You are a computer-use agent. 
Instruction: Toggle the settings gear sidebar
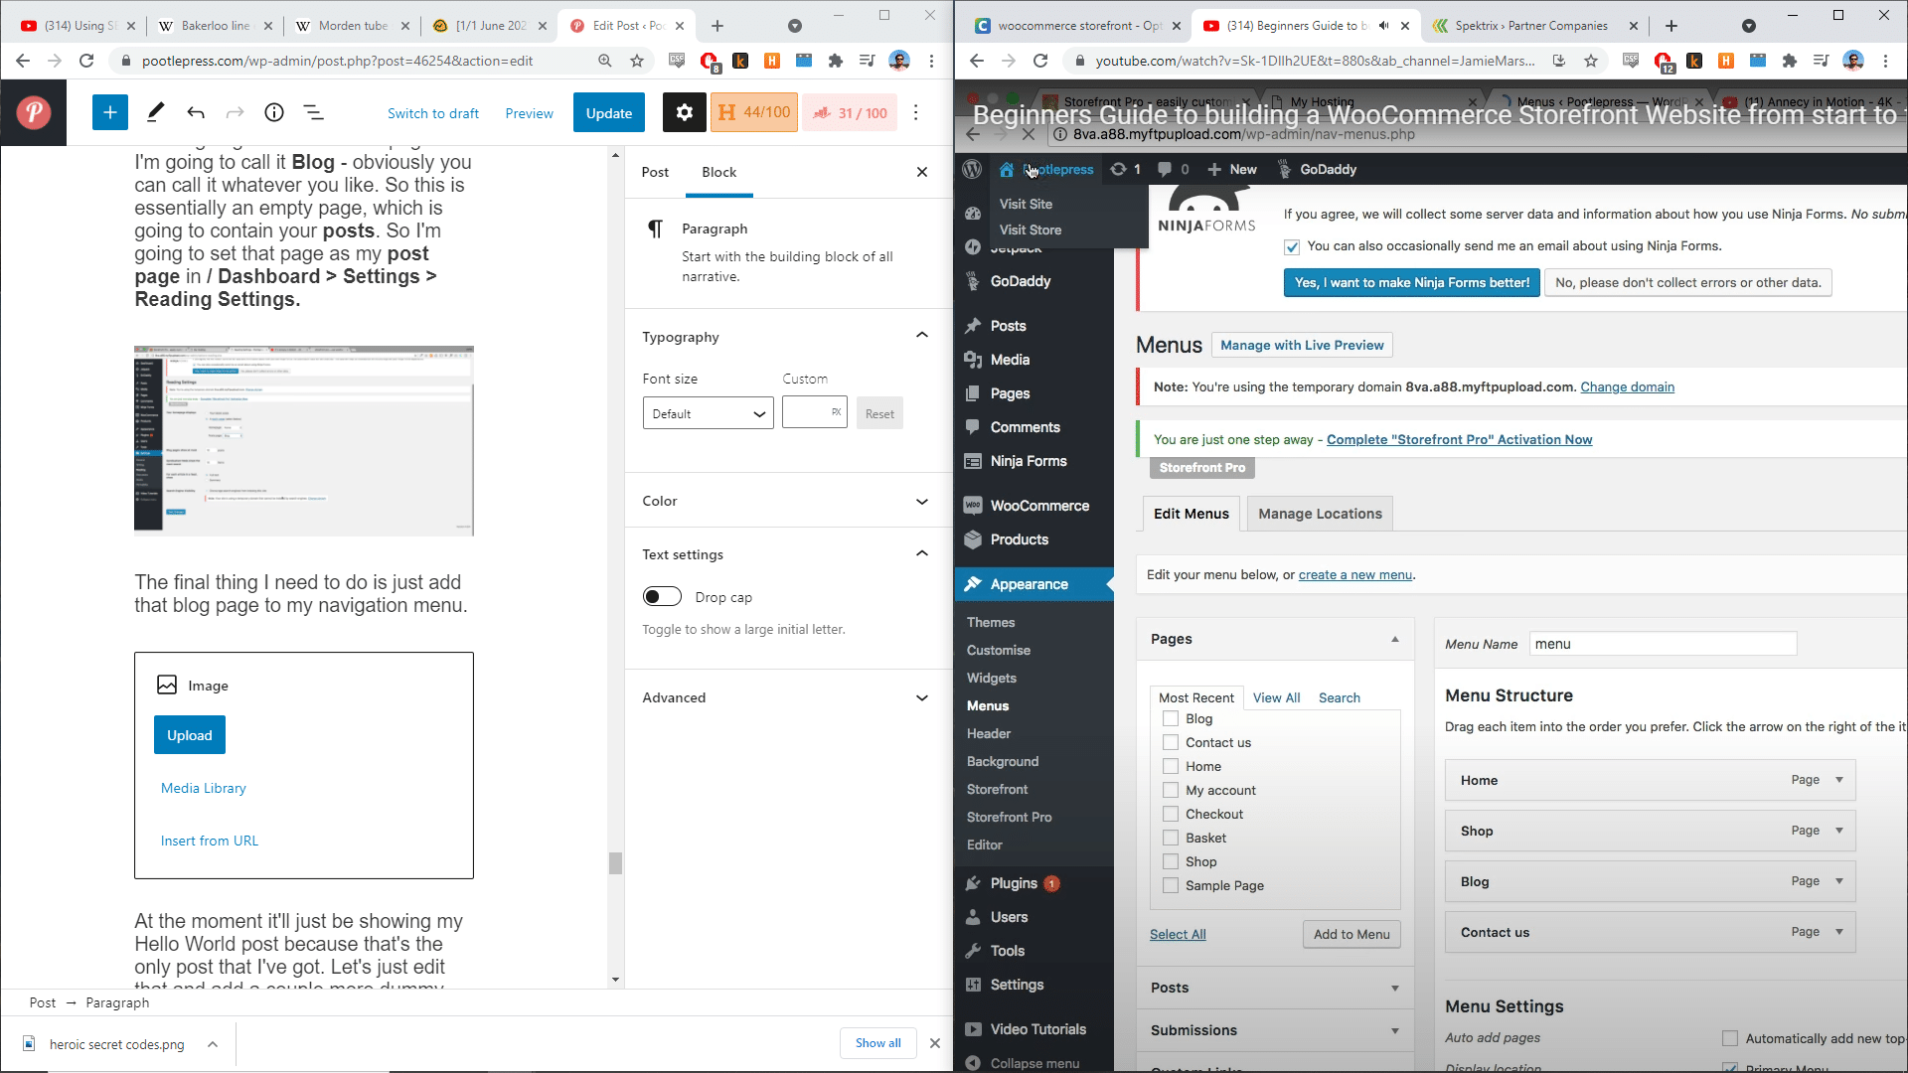684,113
